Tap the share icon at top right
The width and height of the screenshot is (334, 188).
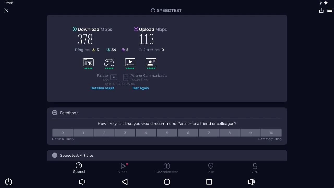coord(321,10)
